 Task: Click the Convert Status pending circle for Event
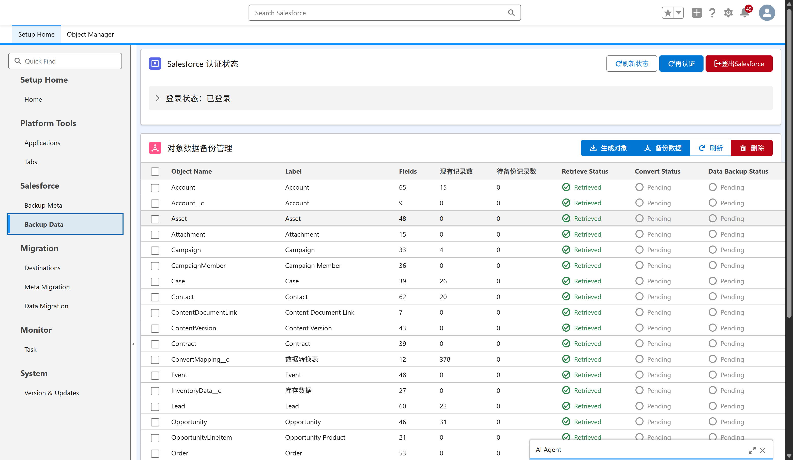click(x=639, y=375)
